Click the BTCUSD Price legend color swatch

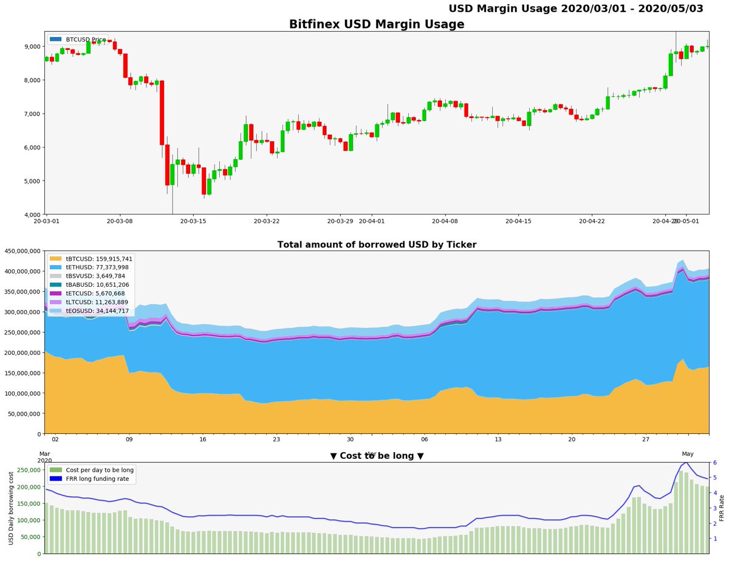click(55, 40)
